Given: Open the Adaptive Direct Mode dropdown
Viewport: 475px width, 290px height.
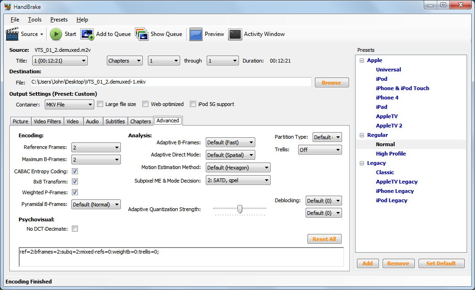Looking at the screenshot, I should pyautogui.click(x=230, y=155).
